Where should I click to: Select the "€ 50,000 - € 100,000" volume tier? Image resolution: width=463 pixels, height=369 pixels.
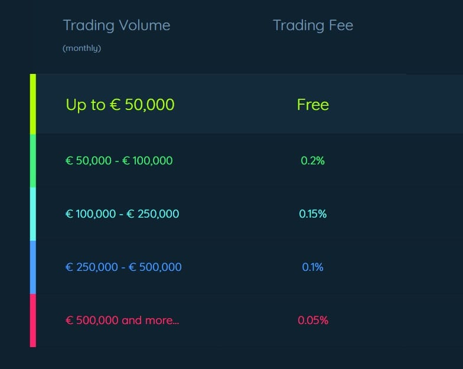pos(119,160)
